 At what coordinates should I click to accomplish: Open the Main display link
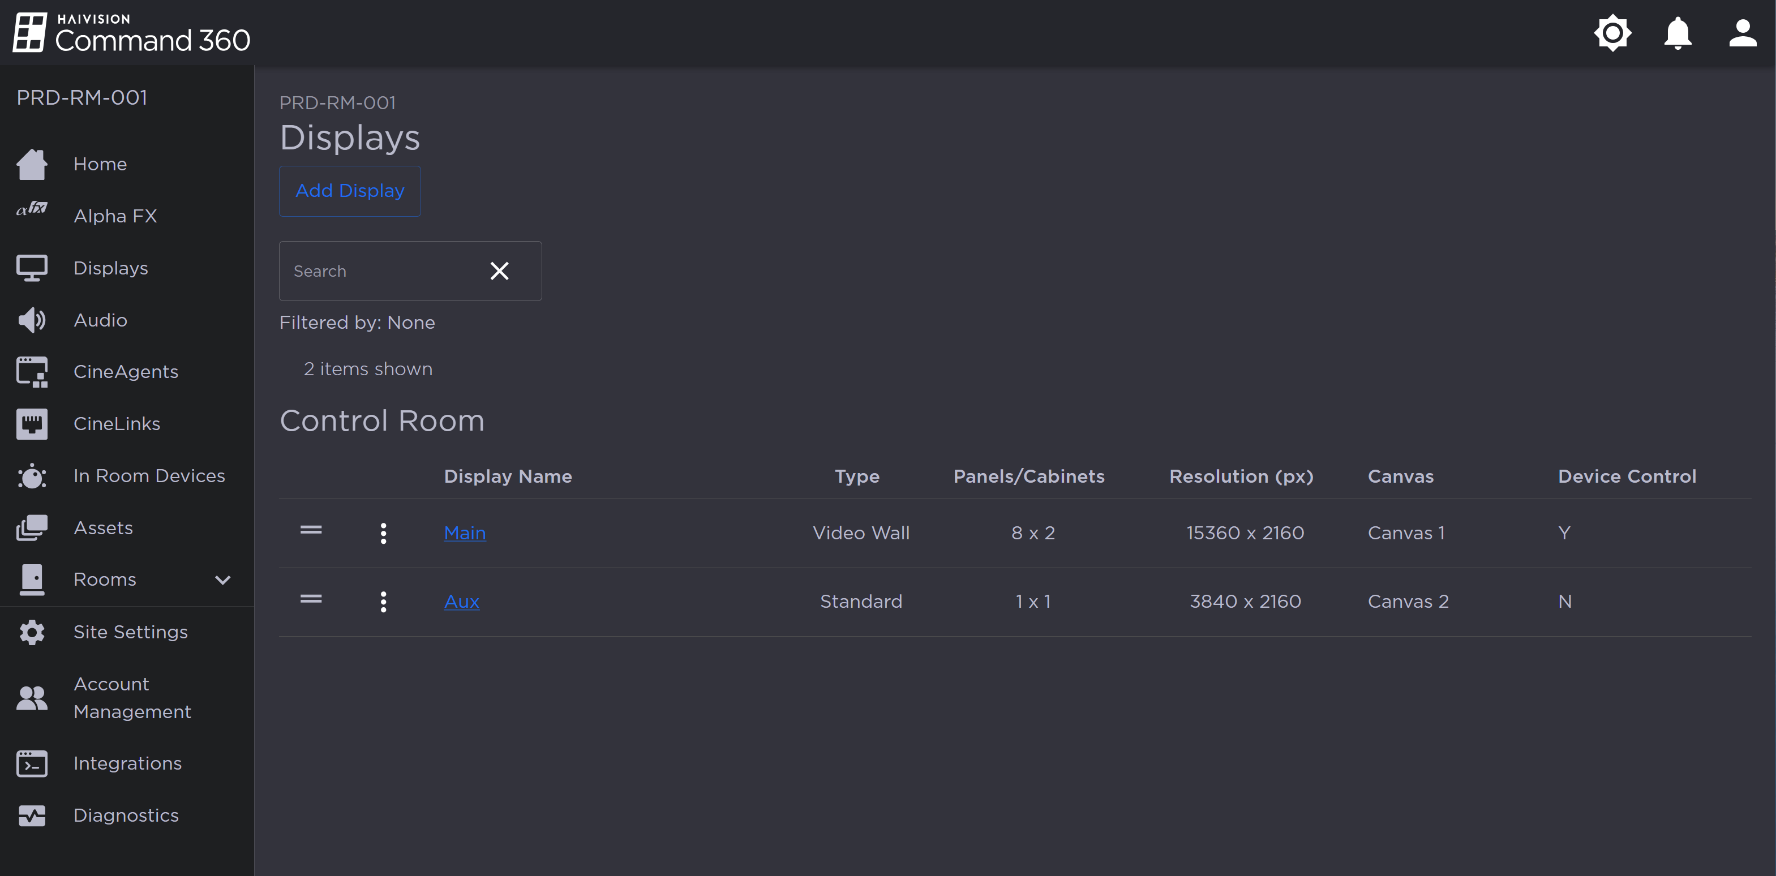pos(465,533)
